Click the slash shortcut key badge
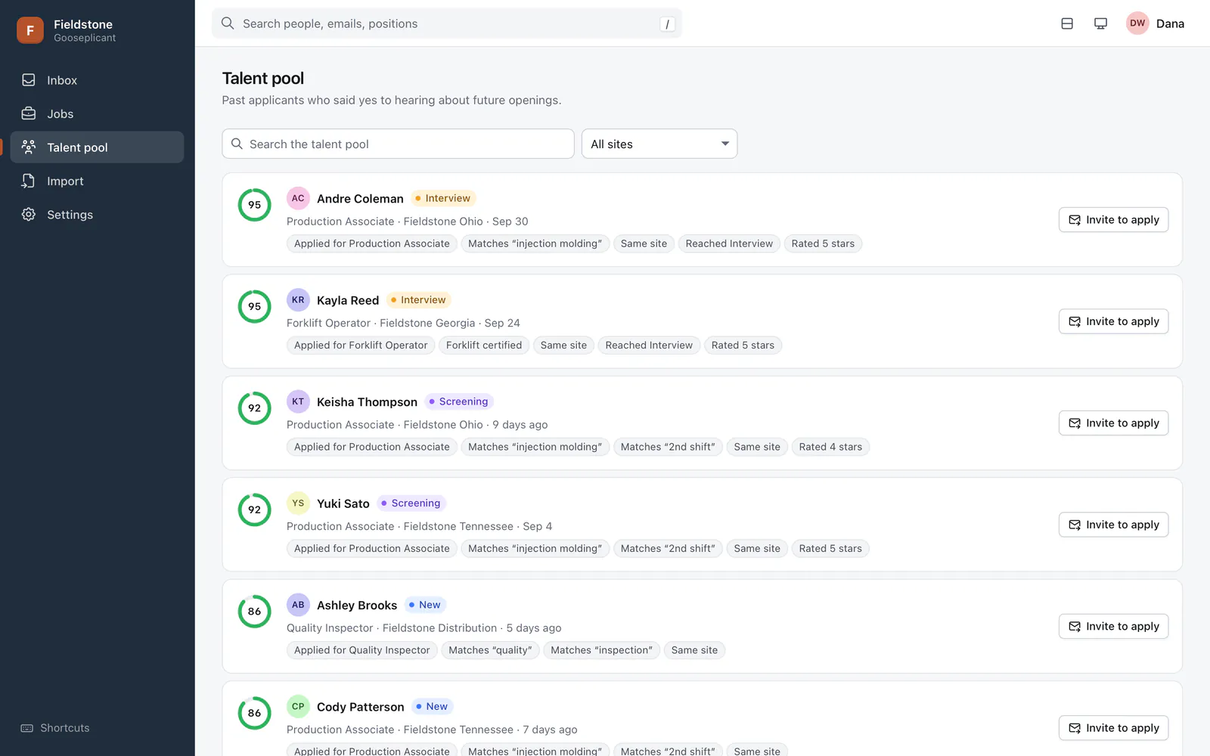 tap(667, 24)
